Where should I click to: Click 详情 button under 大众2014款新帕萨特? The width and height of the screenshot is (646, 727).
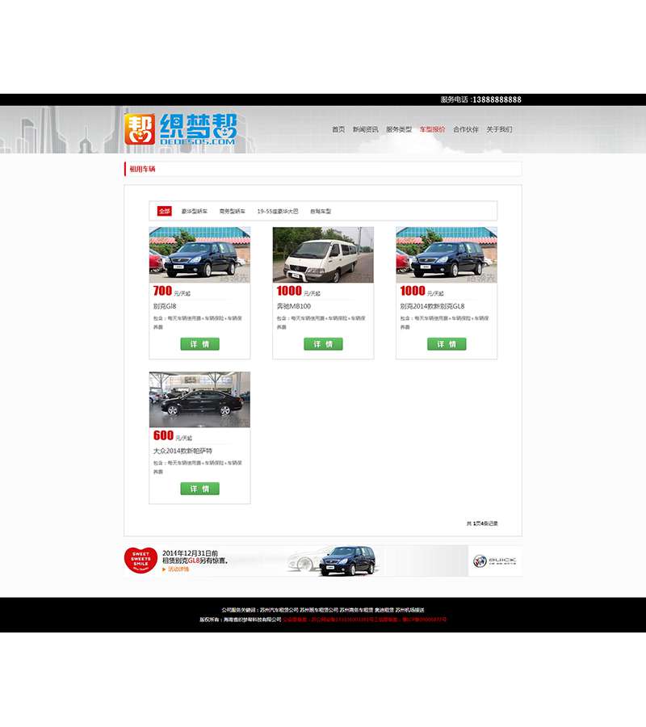[199, 489]
